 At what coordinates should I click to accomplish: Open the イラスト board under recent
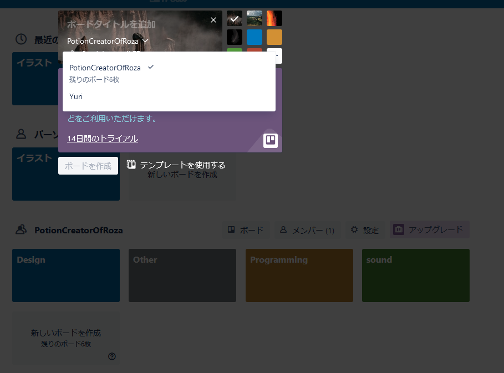point(35,79)
